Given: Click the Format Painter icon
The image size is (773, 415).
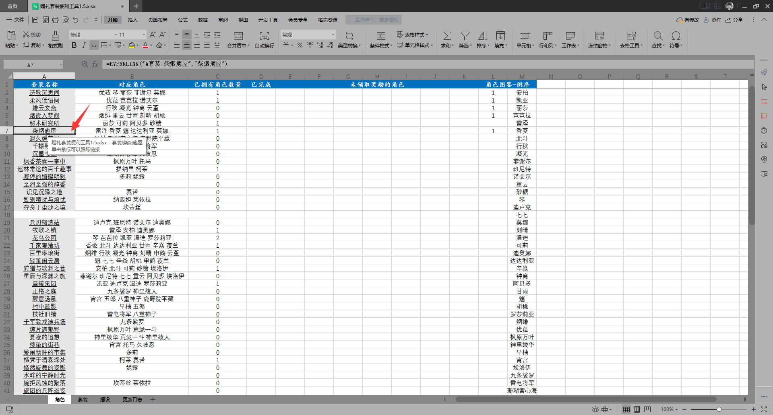Looking at the screenshot, I should click(x=56, y=35).
